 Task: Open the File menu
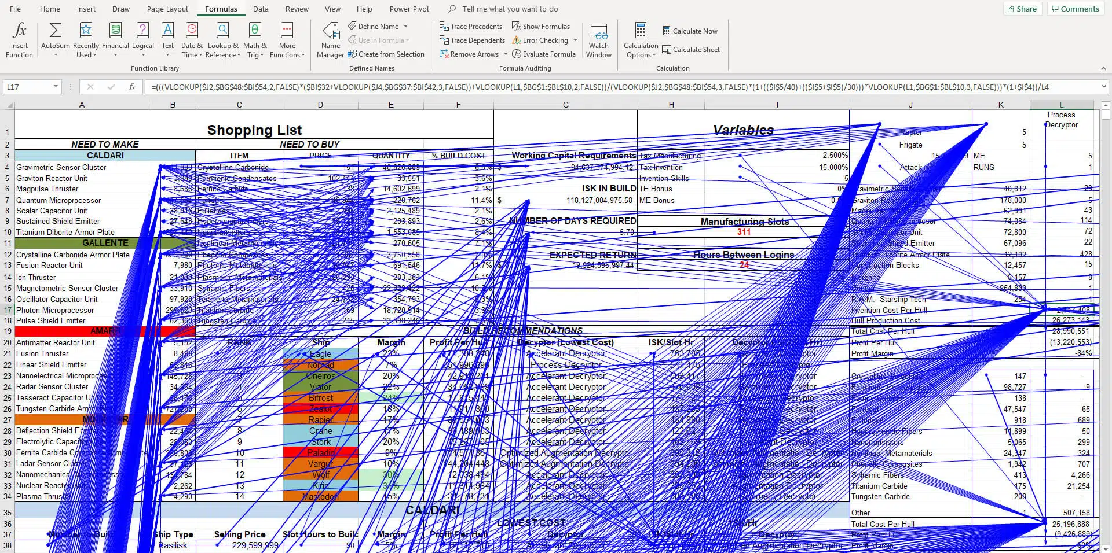16,9
